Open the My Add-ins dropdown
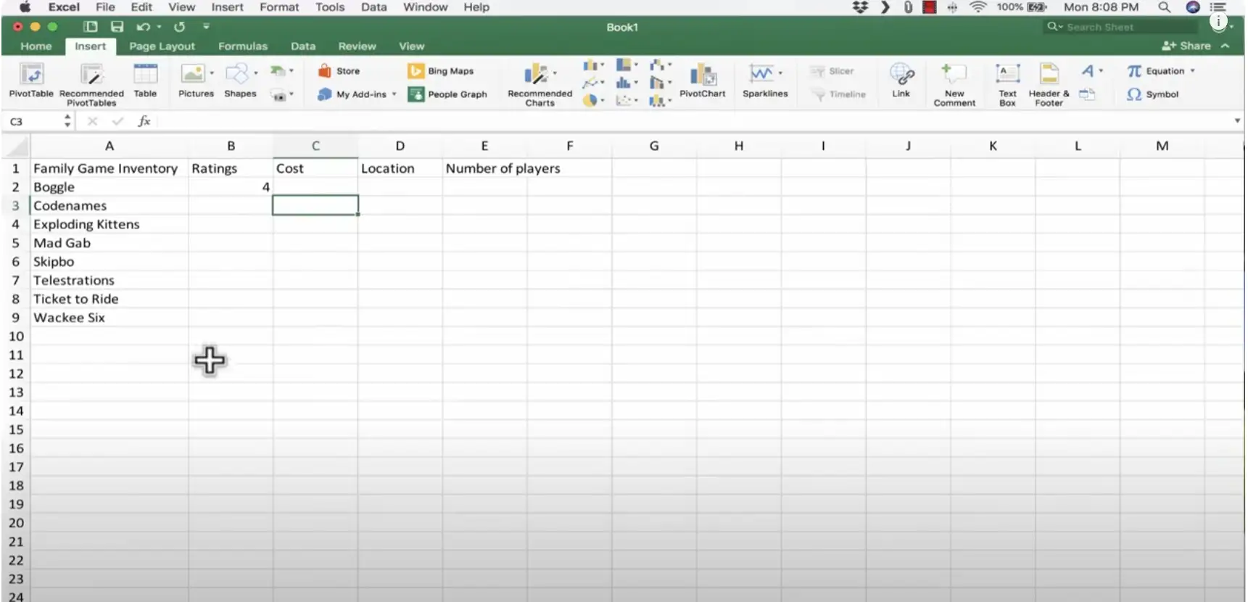Image resolution: width=1248 pixels, height=602 pixels. tap(394, 94)
